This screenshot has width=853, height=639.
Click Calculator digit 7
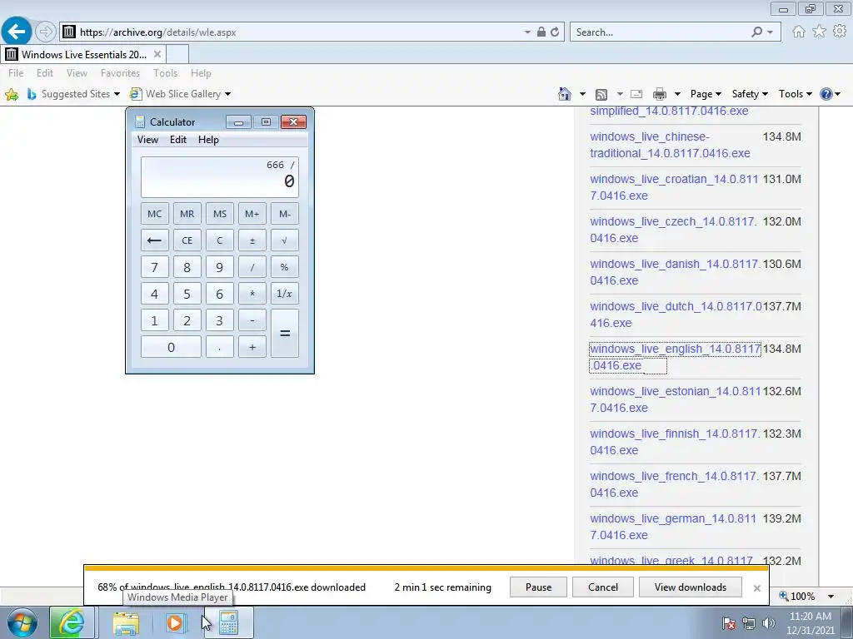[154, 267]
